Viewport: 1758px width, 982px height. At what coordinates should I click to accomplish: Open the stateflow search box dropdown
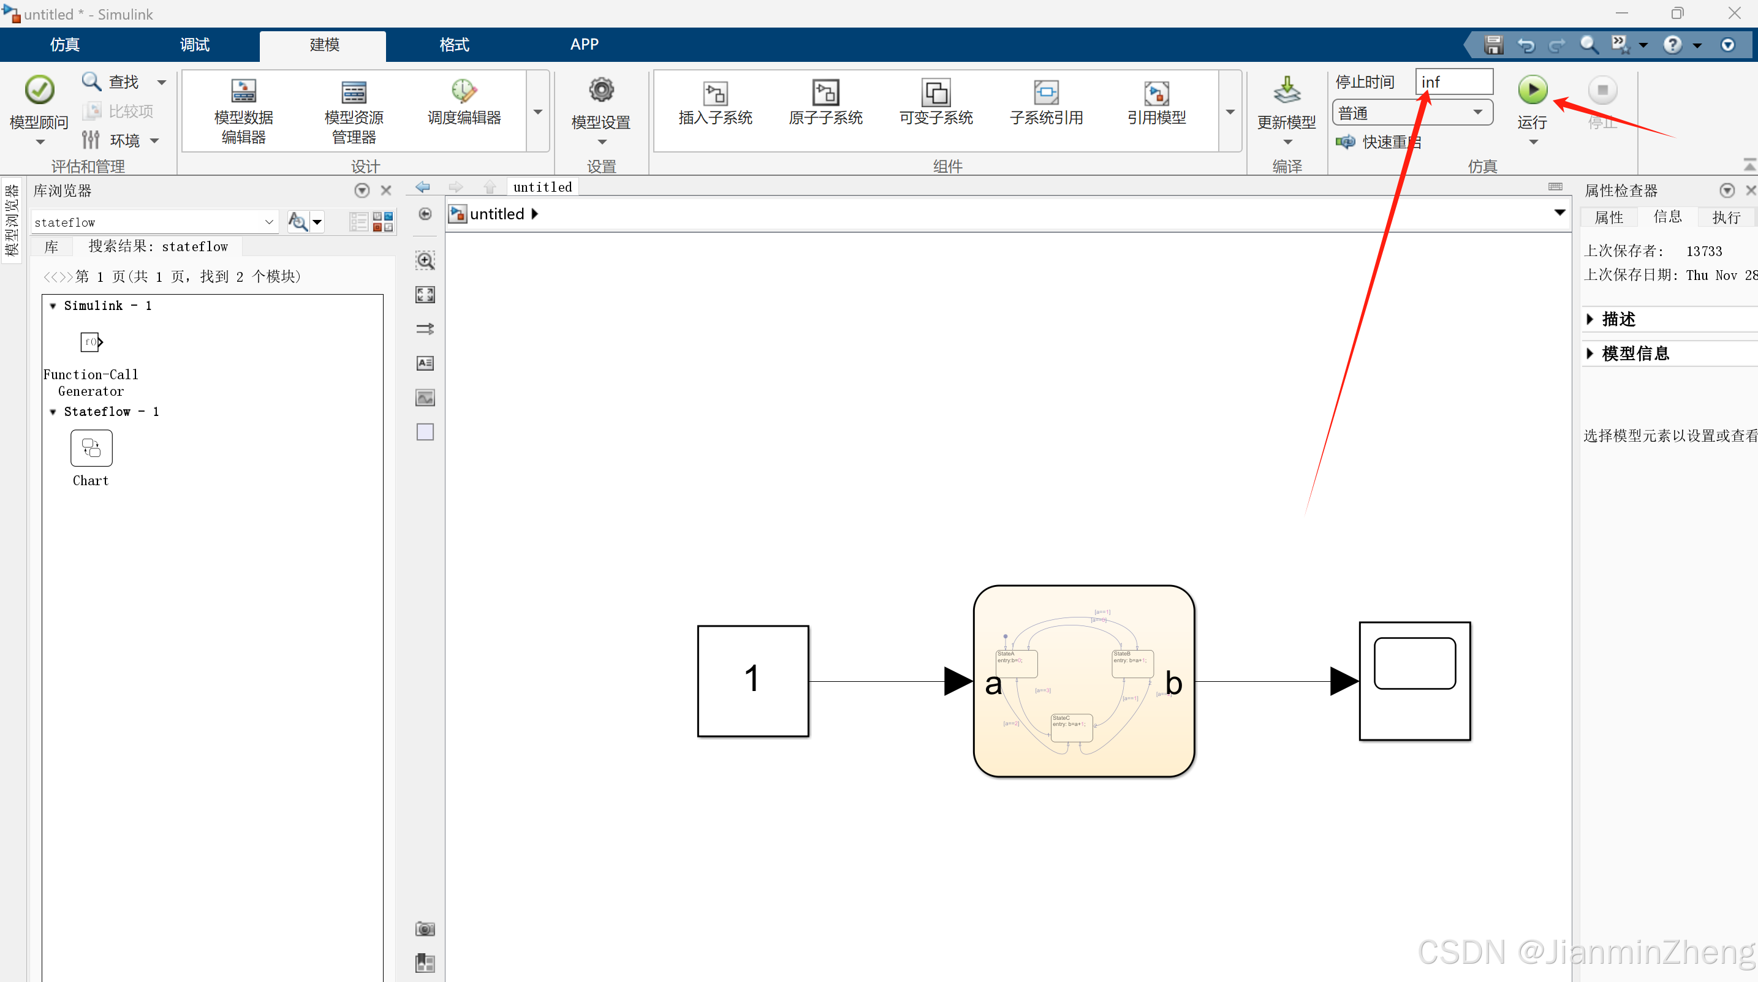coord(269,222)
